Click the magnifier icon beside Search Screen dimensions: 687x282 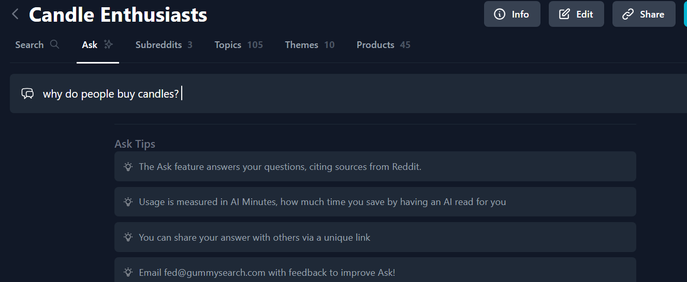tap(54, 44)
